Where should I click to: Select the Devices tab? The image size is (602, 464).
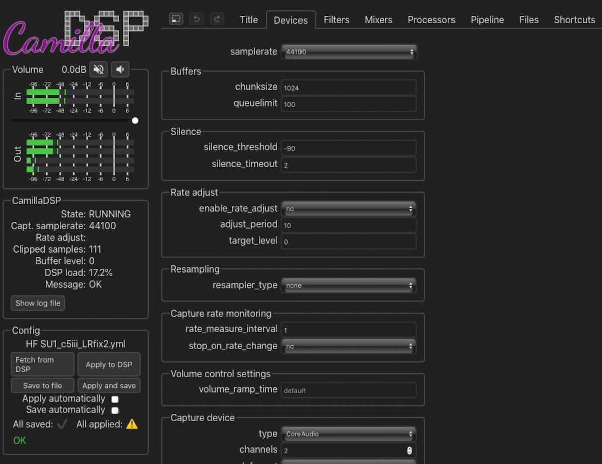[290, 20]
